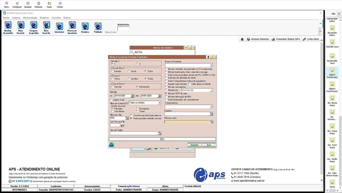342x193 pixels.
Task: Select Denegadas status radio
Action: pyautogui.click(x=137, y=109)
